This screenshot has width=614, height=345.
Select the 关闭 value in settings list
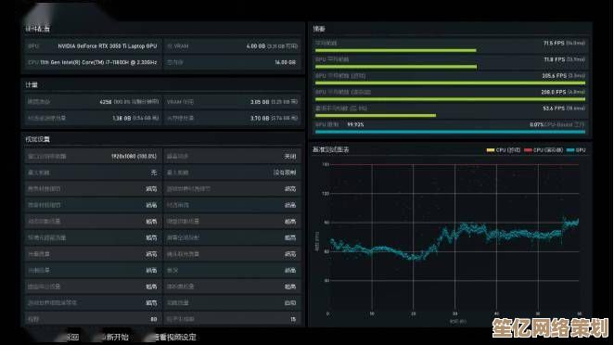pyautogui.click(x=289, y=156)
